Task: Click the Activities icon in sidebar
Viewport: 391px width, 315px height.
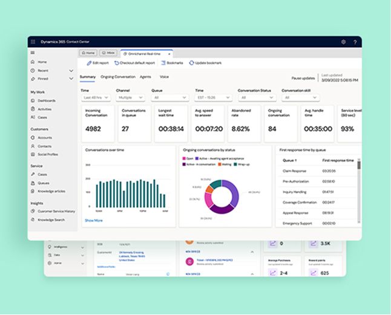Action: click(x=33, y=109)
